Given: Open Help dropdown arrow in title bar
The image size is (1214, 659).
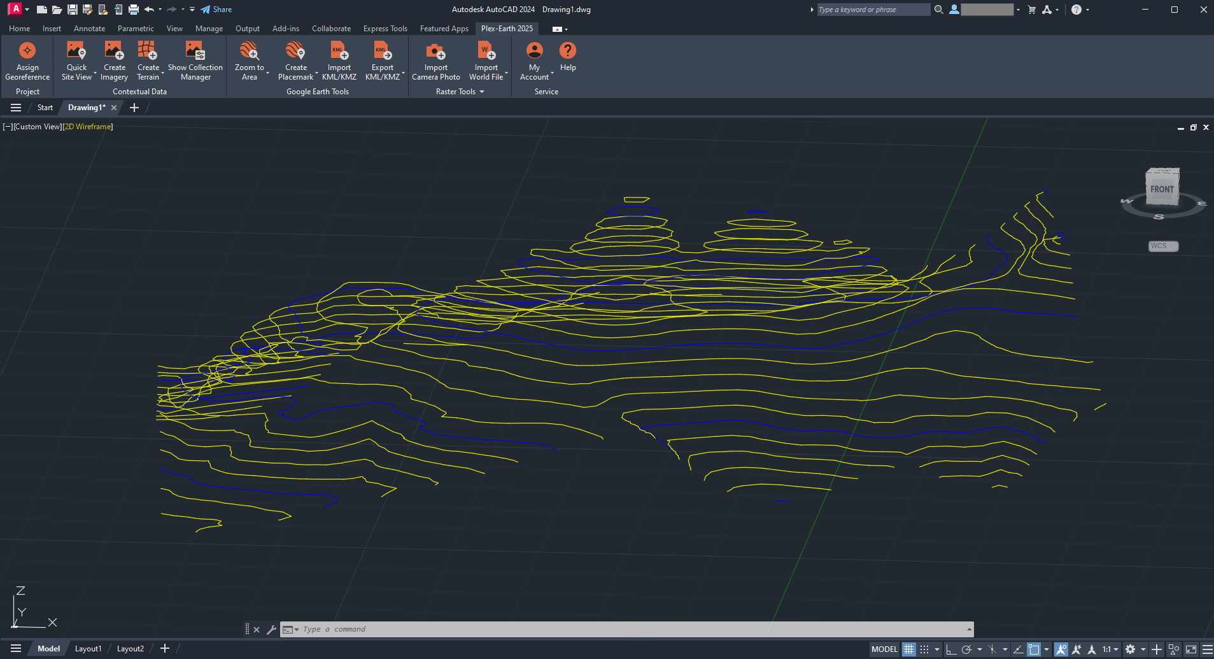Looking at the screenshot, I should click(1087, 10).
